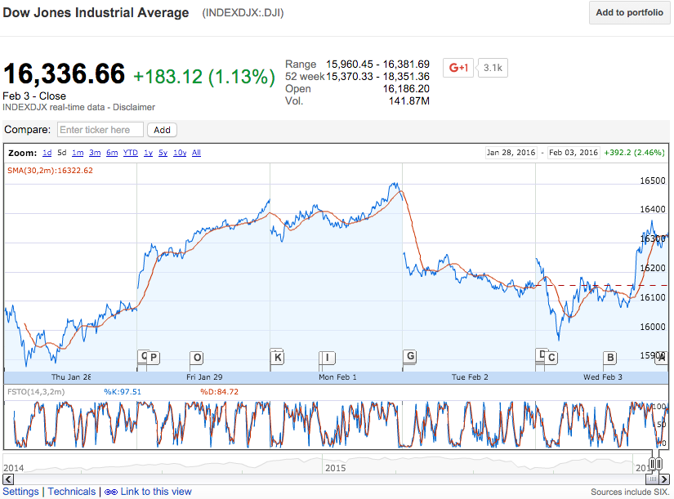Focus the Enter ticker here field
This screenshot has width=674, height=499.
tap(100, 130)
